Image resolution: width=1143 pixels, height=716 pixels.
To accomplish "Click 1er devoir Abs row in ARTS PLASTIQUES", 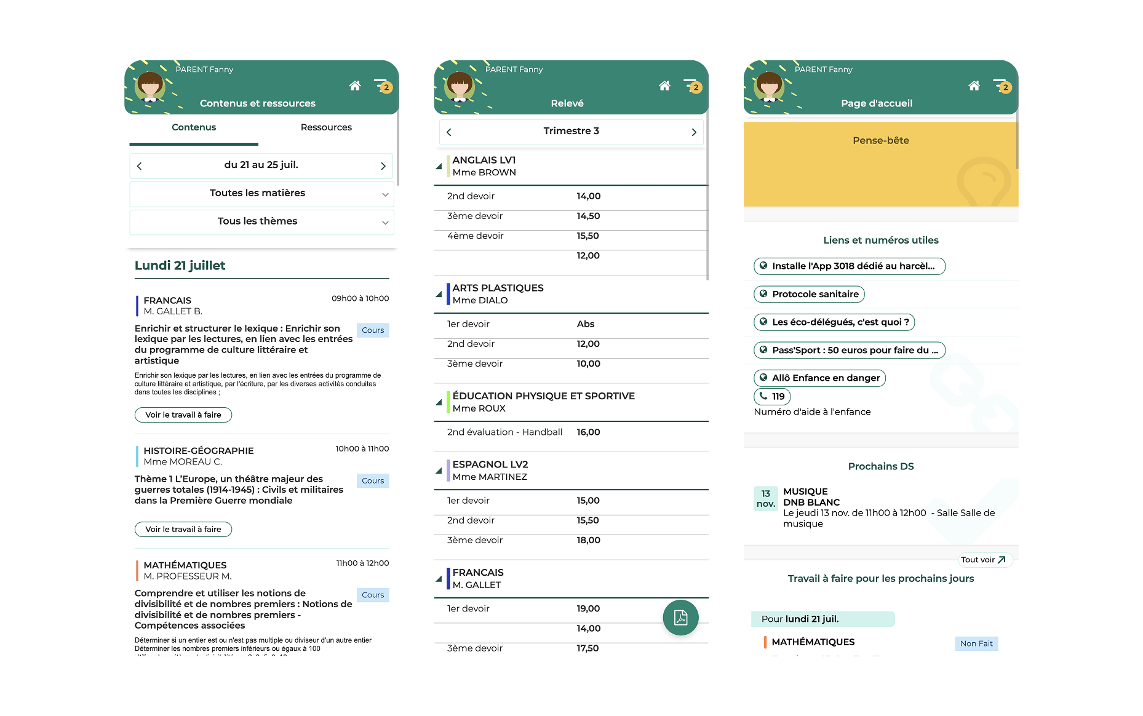I will (571, 324).
